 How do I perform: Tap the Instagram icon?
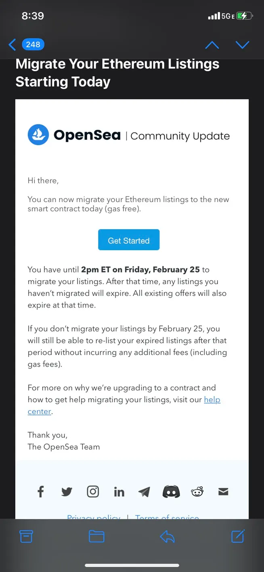tap(93, 492)
